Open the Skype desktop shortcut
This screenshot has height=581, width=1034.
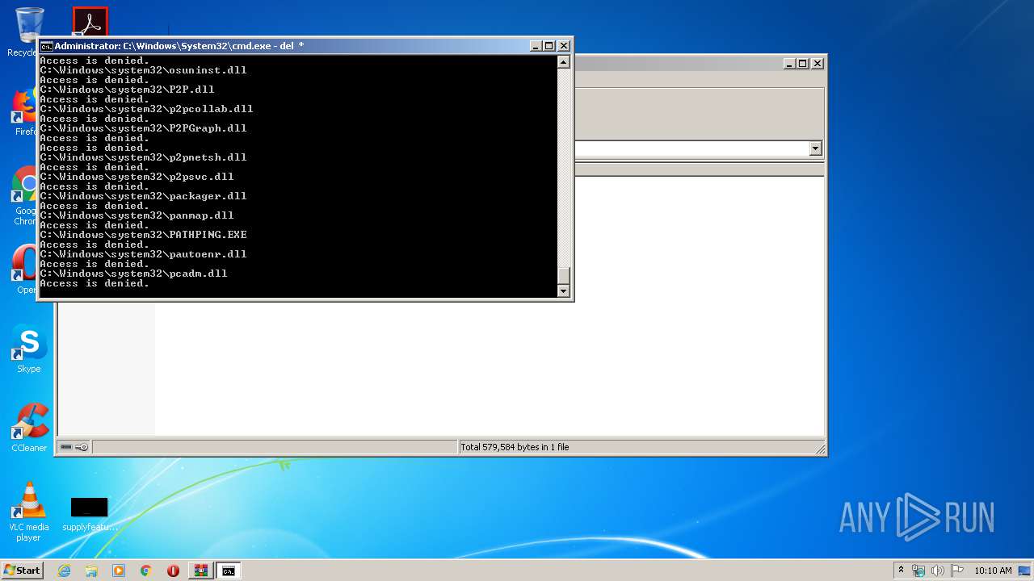[29, 349]
